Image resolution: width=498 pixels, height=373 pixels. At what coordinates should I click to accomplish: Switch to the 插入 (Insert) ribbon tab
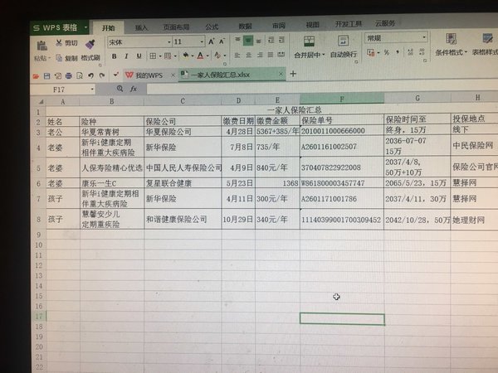tap(141, 28)
